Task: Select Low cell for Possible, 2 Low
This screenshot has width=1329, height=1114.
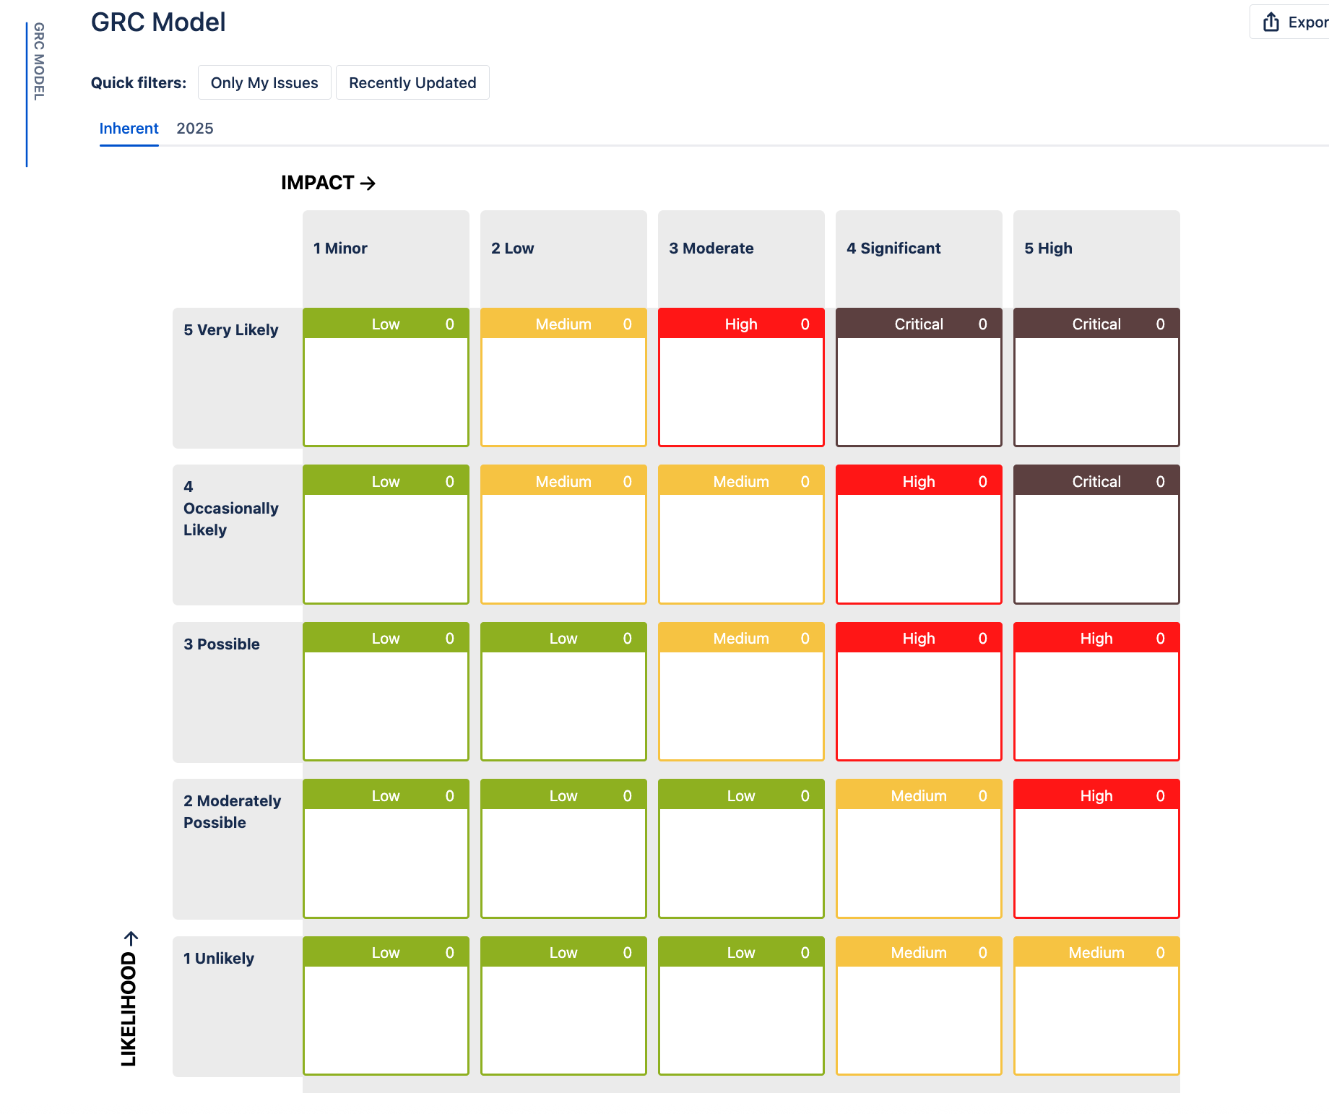Action: coord(563,691)
